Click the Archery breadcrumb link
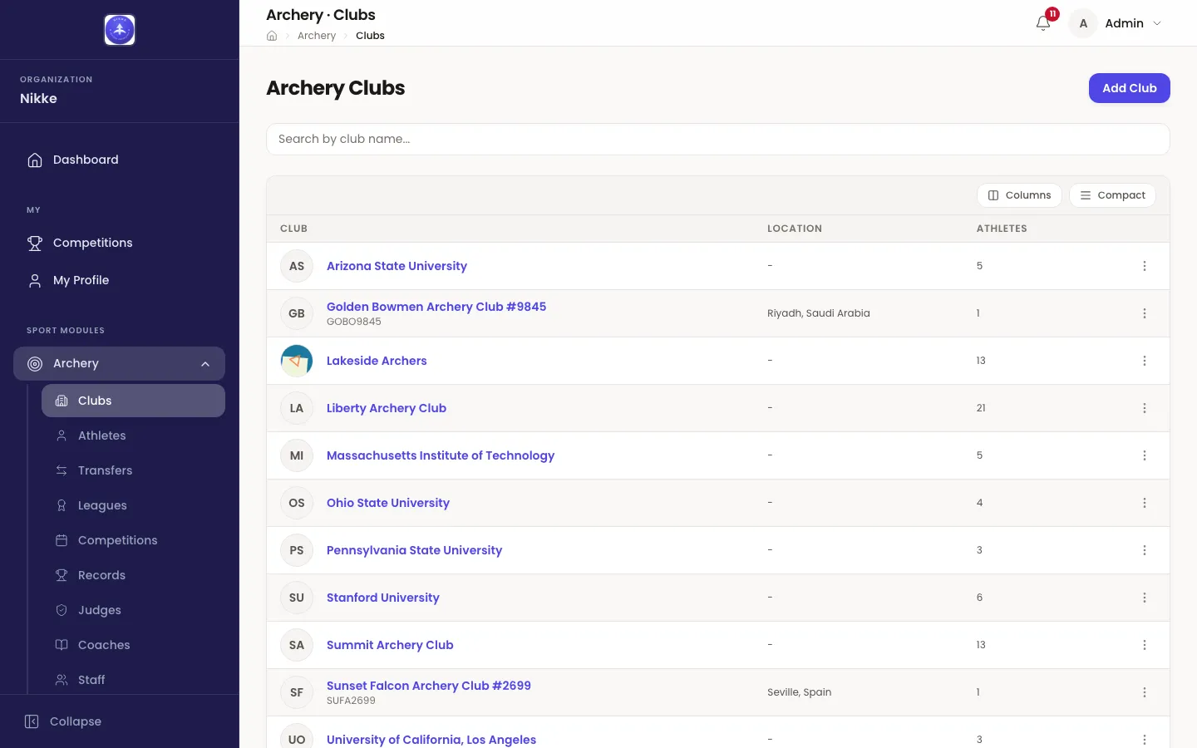The width and height of the screenshot is (1197, 748). pyautogui.click(x=317, y=36)
